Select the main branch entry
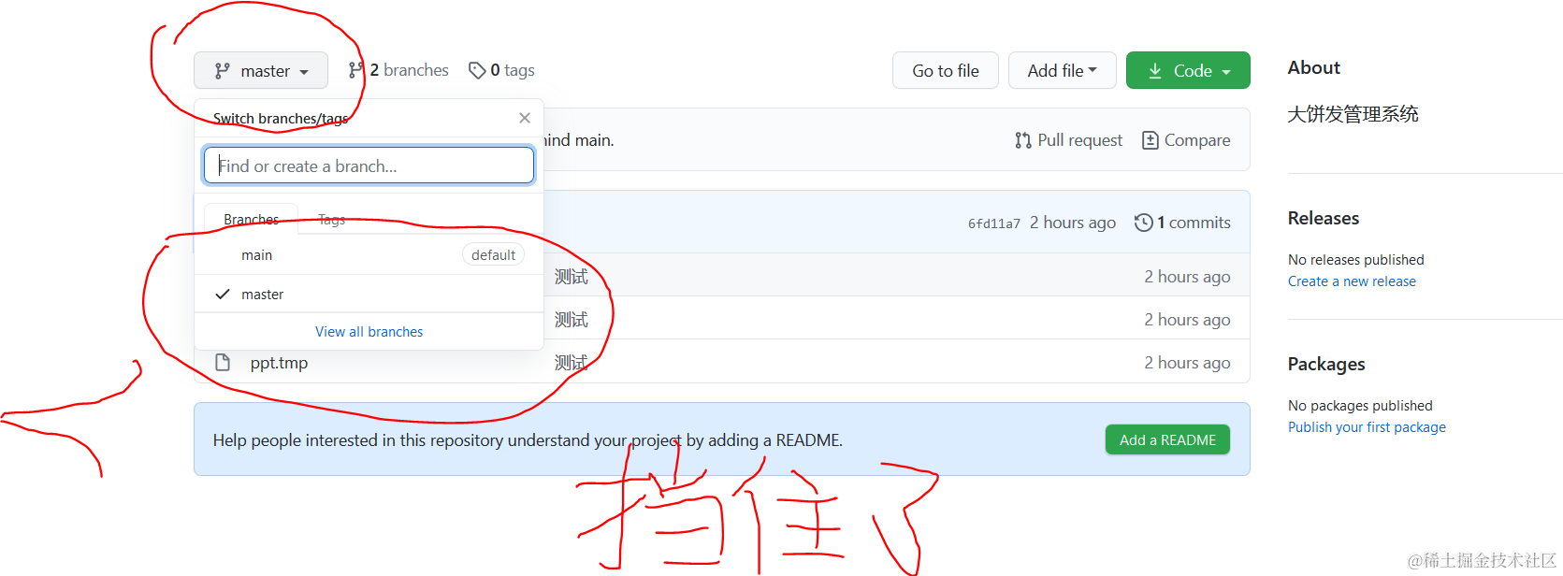This screenshot has height=576, width=1563. pyautogui.click(x=369, y=255)
